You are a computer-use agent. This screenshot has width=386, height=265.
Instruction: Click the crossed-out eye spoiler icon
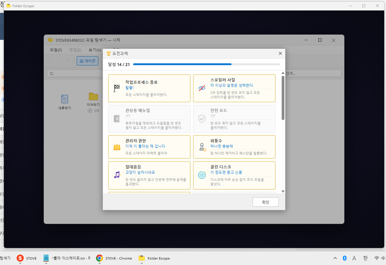click(x=202, y=88)
